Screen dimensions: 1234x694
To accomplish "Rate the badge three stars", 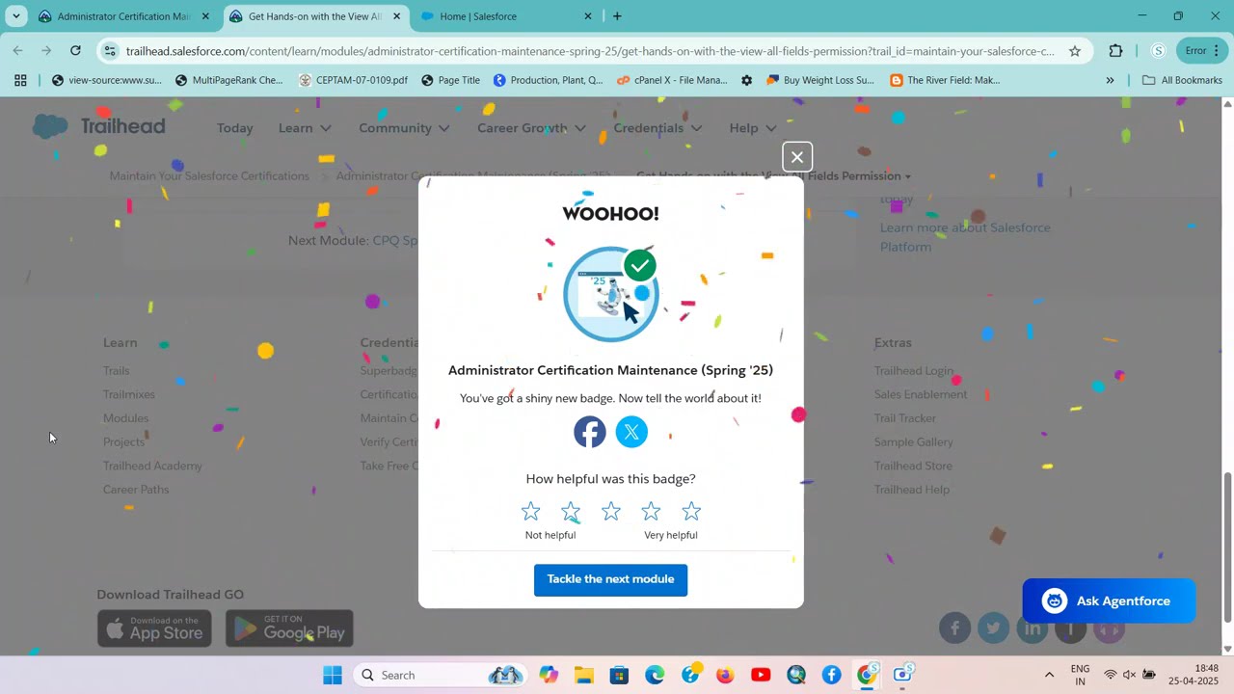I will pyautogui.click(x=611, y=511).
